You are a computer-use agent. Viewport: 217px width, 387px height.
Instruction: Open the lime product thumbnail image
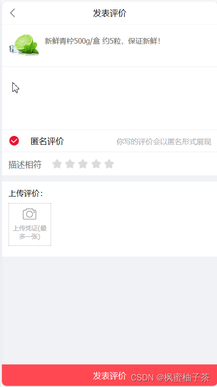[24, 45]
